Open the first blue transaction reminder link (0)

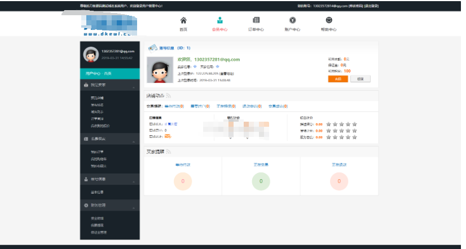pyautogui.click(x=174, y=106)
